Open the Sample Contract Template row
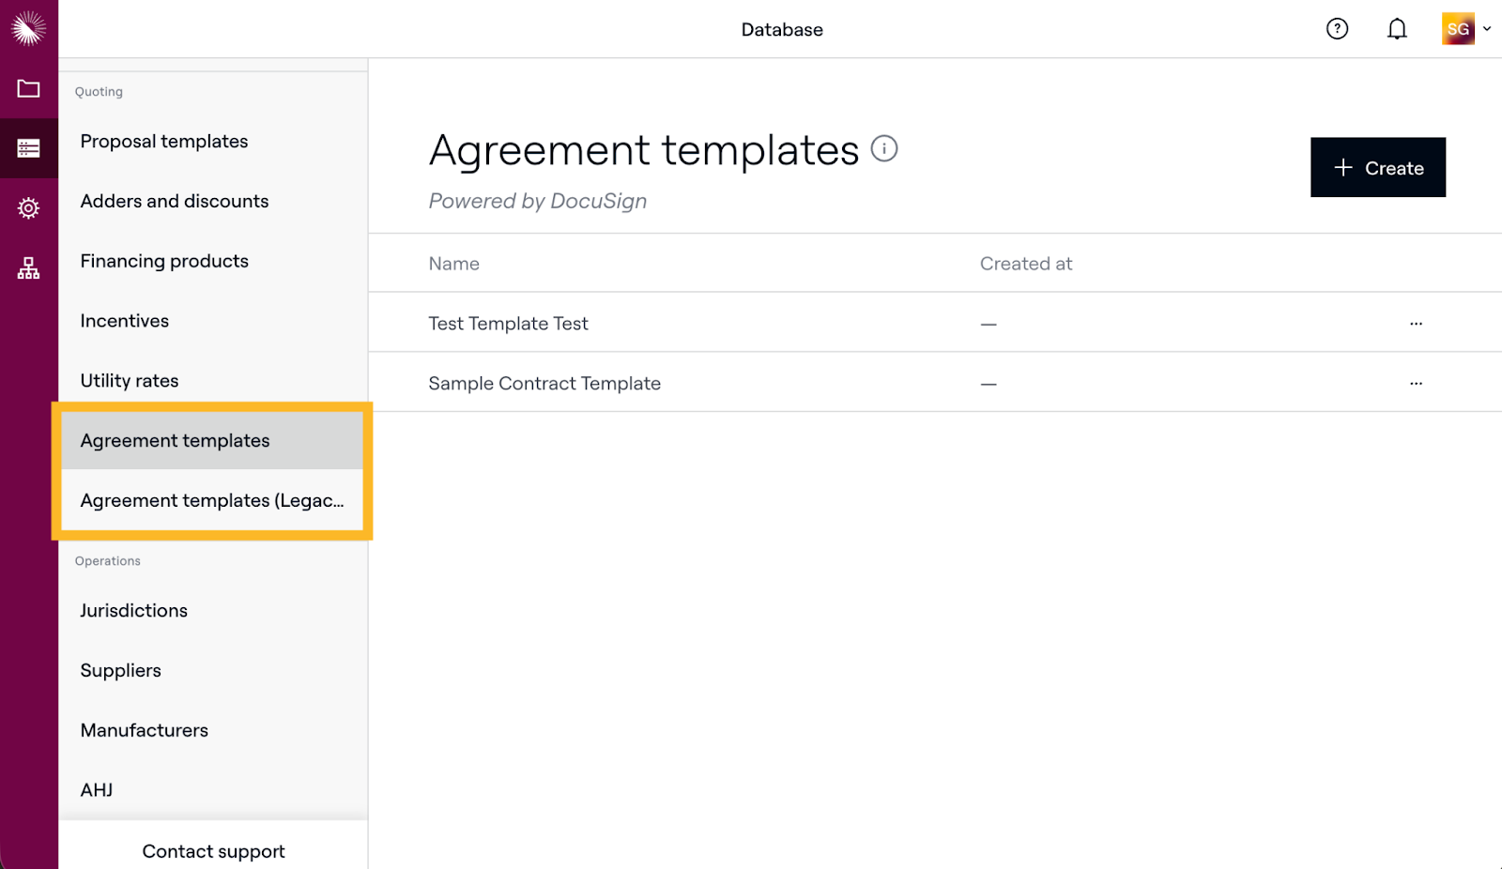 544,384
